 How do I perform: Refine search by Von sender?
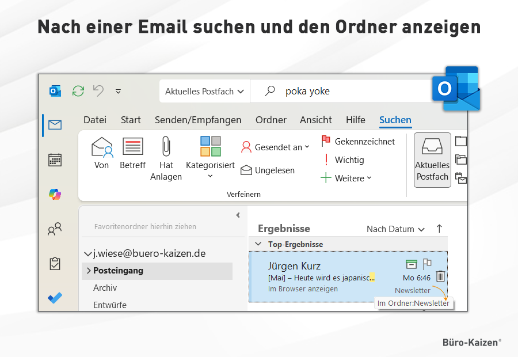pyautogui.click(x=101, y=153)
